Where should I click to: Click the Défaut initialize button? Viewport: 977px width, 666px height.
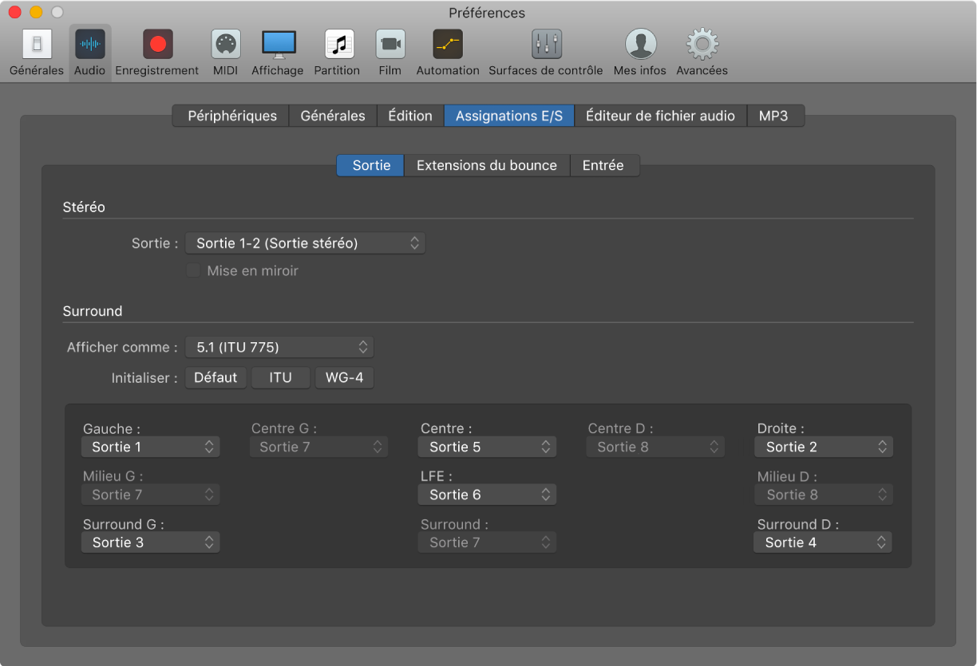216,377
